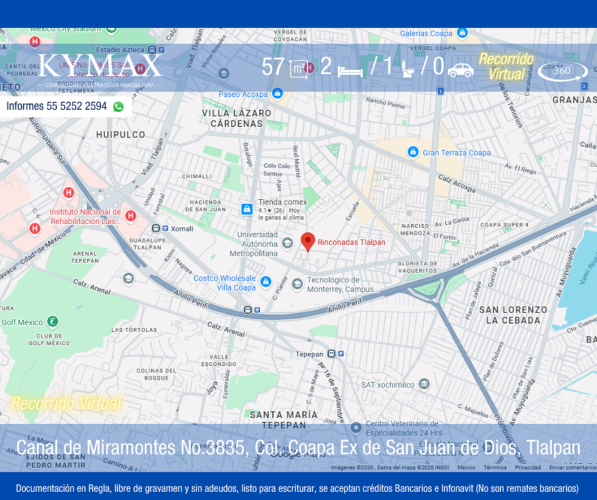Click the Golf México label
Image resolution: width=597 pixels, height=500 pixels.
[x=22, y=322]
